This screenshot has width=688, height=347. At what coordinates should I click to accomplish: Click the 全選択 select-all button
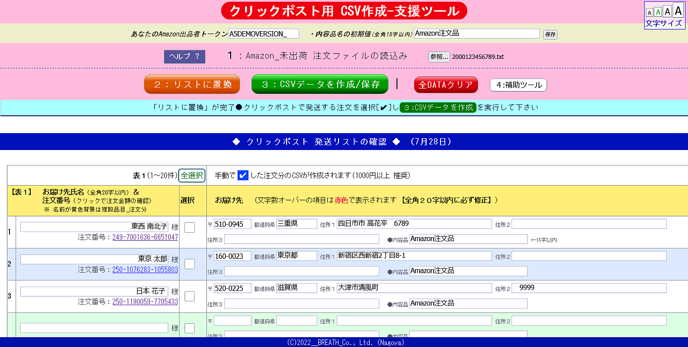tap(192, 175)
